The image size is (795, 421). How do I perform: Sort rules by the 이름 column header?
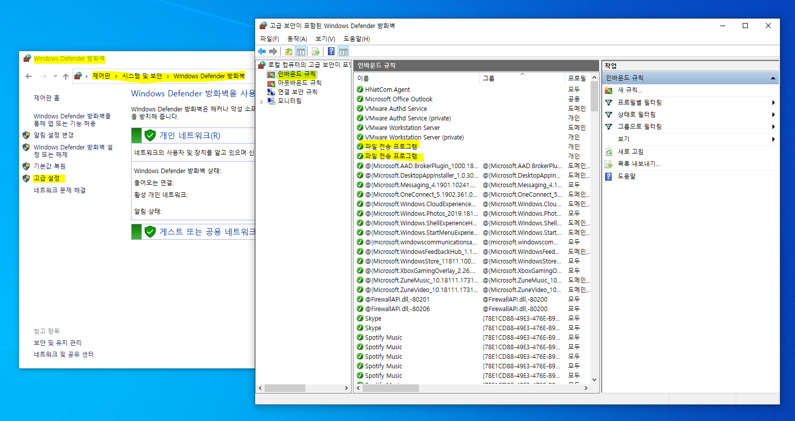tap(417, 78)
